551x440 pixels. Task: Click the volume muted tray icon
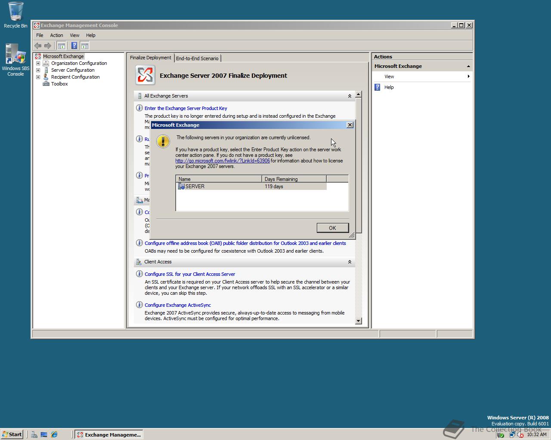click(x=520, y=435)
